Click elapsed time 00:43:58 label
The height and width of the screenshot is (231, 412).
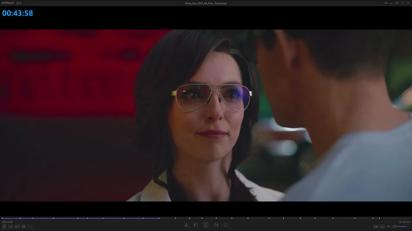(7, 222)
